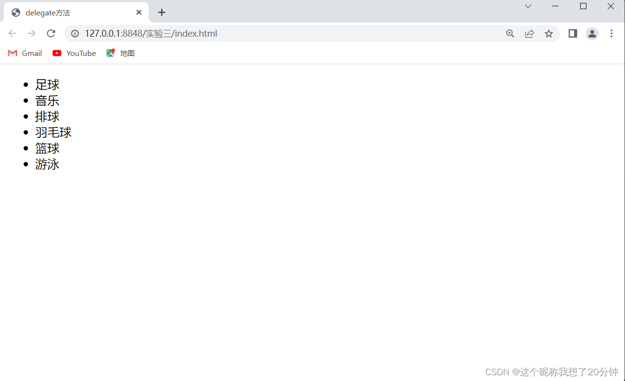
Task: Click the list item 游泳
Action: [x=47, y=164]
